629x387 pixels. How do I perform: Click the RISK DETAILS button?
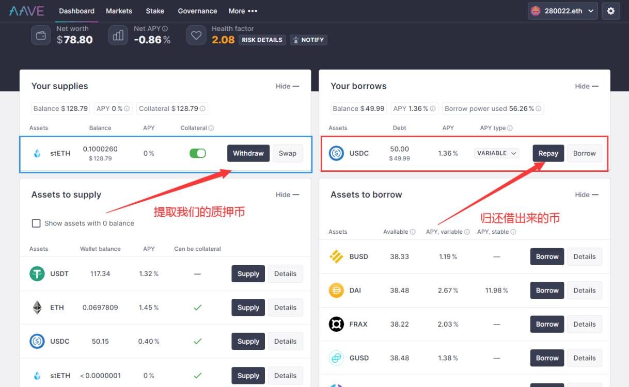pyautogui.click(x=262, y=40)
